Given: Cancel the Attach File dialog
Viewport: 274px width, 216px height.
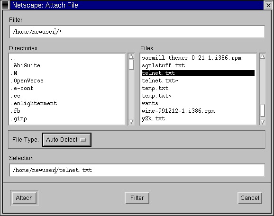Looking at the screenshot, I should tap(250, 198).
